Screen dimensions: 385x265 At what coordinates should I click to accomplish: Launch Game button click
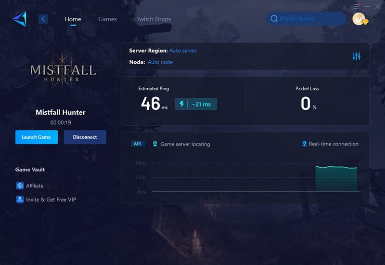click(x=37, y=137)
